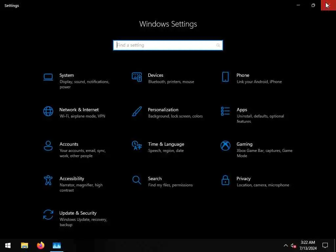Click 'Display, sound, notifications, power' text
Image resolution: width=336 pixels, height=252 pixels.
pos(84,84)
